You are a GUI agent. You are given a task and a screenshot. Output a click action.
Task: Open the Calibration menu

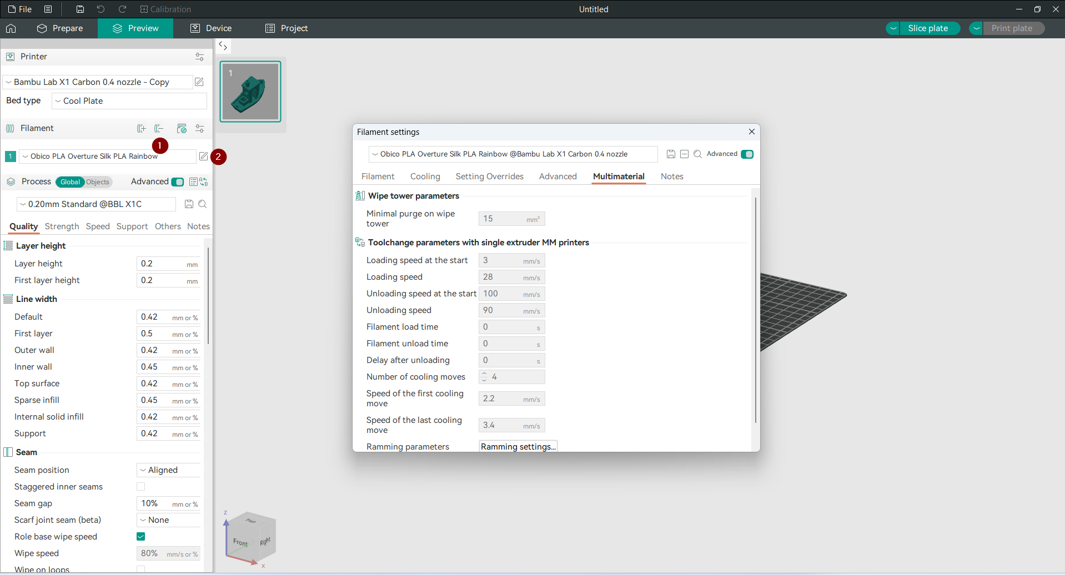(x=165, y=9)
